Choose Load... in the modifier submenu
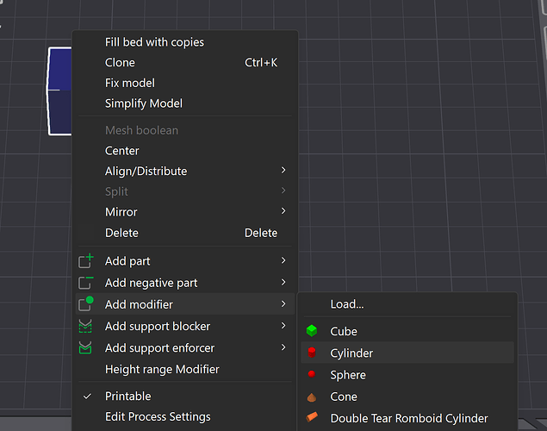Image resolution: width=547 pixels, height=431 pixels. [x=407, y=304]
